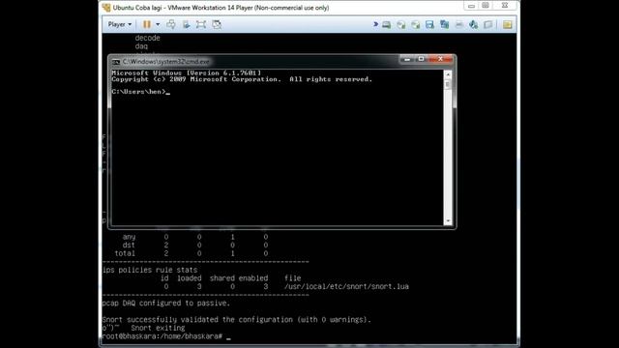Click 'Snort successfully validated the configuration' line
The image size is (619, 348).
[x=236, y=320]
